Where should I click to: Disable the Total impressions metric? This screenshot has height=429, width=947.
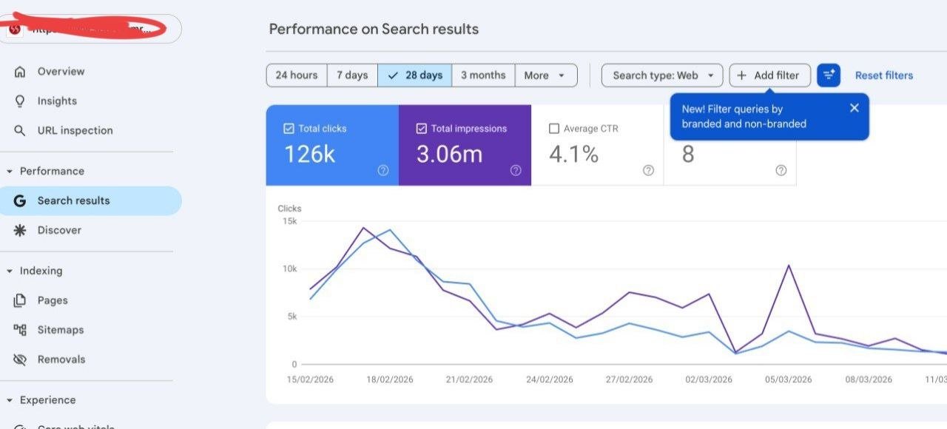(x=421, y=128)
